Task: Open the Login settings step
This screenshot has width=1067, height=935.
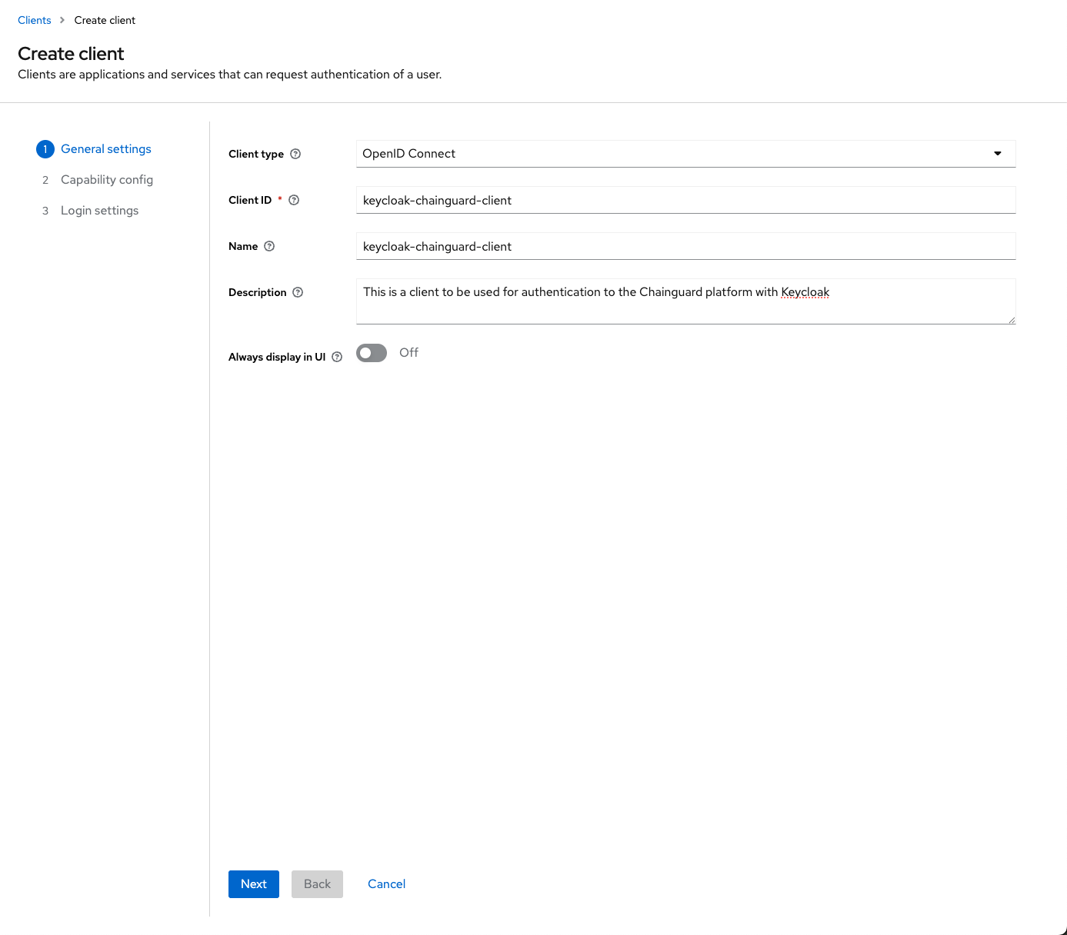Action: (99, 210)
